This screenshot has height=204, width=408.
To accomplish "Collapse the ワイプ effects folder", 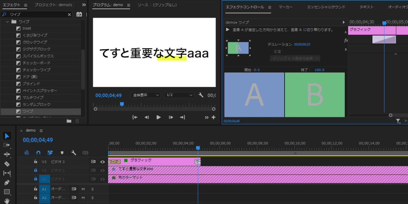I will (x=7, y=22).
